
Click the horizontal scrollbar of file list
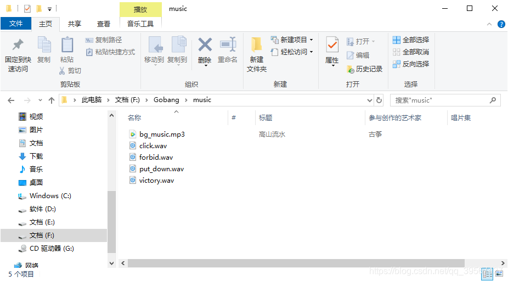[296, 263]
